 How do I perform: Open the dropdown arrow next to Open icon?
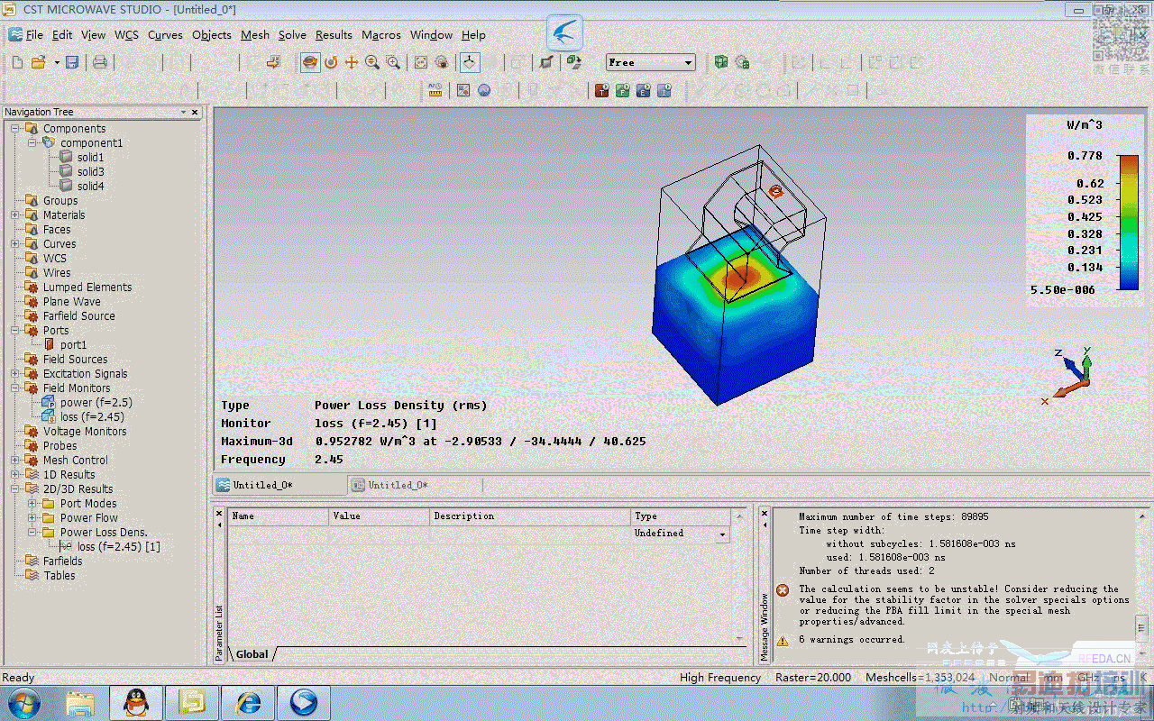tap(56, 62)
